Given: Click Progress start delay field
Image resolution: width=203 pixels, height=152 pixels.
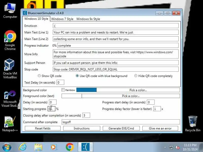Looking at the screenshot, I should [x=151, y=102].
